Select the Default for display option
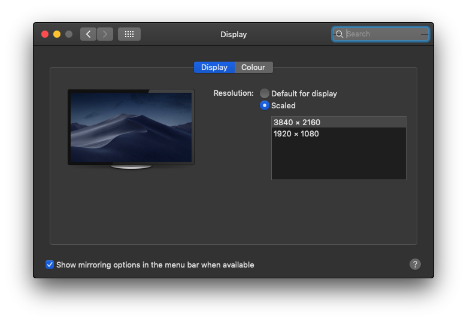467x322 pixels. [265, 93]
